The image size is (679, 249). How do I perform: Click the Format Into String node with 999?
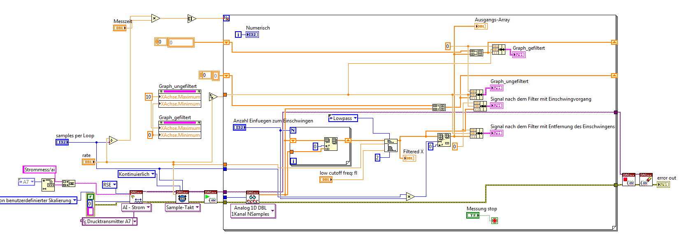[48, 185]
